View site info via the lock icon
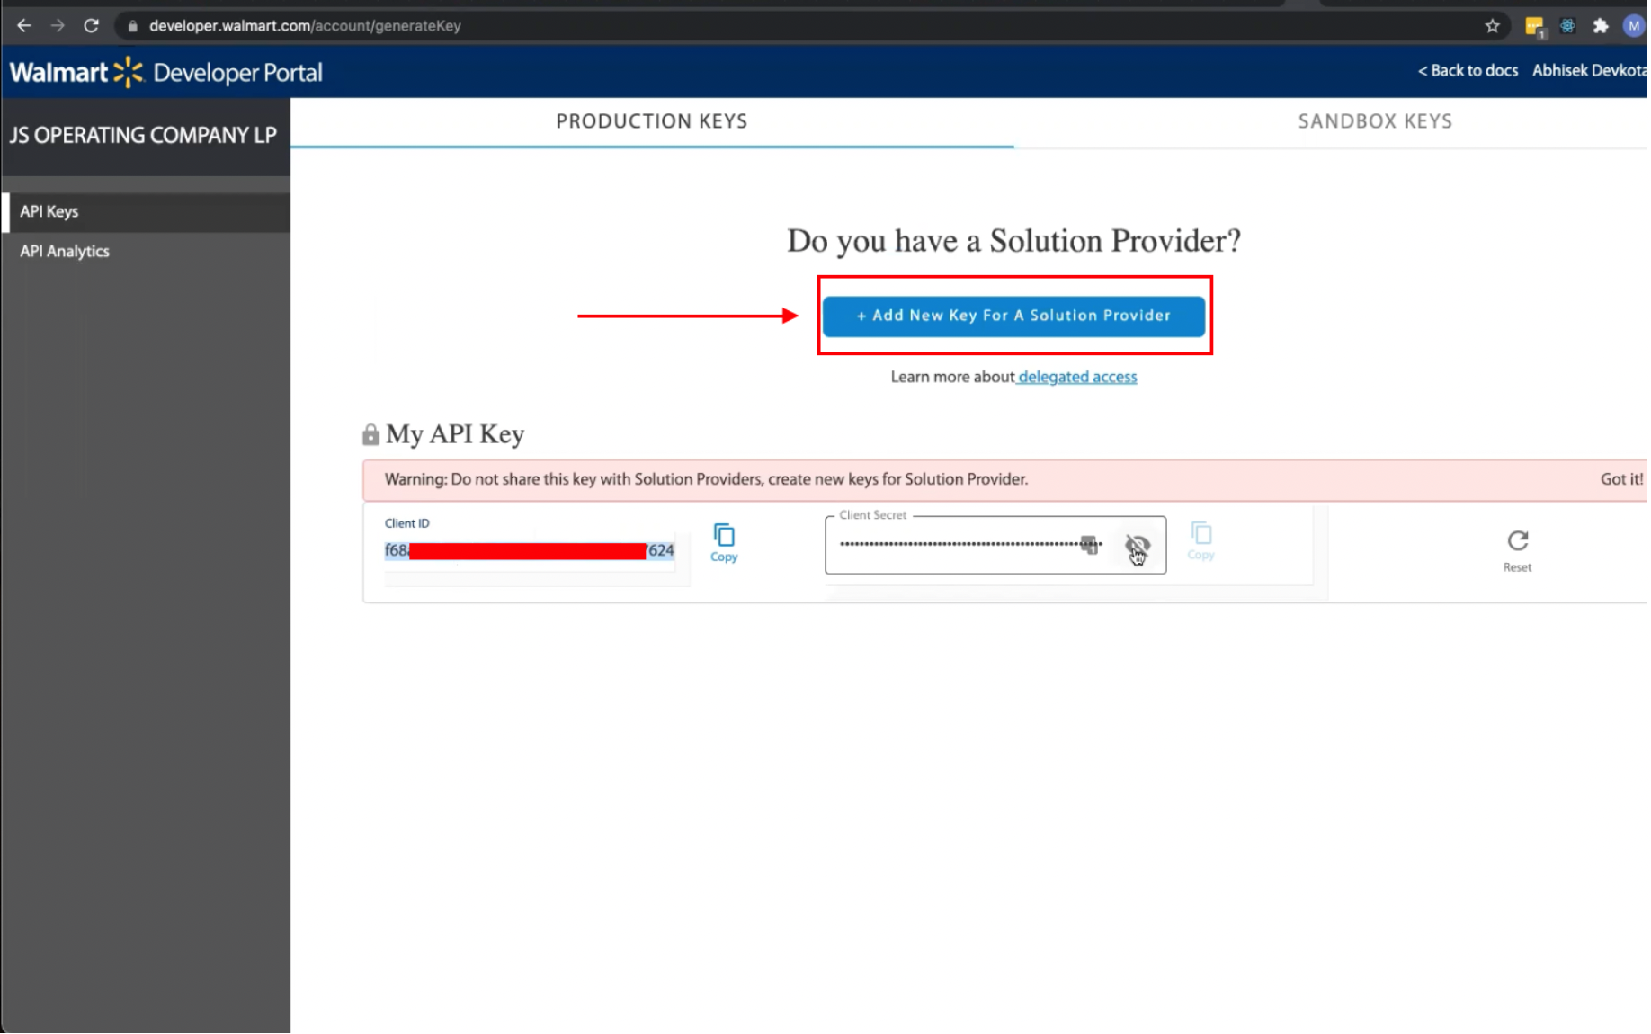The width and height of the screenshot is (1651, 1034). coord(133,26)
